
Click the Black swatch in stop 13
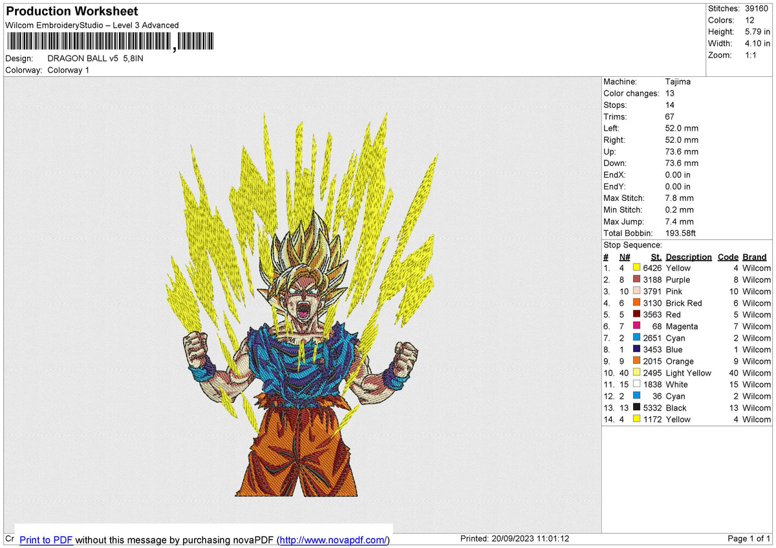point(637,408)
